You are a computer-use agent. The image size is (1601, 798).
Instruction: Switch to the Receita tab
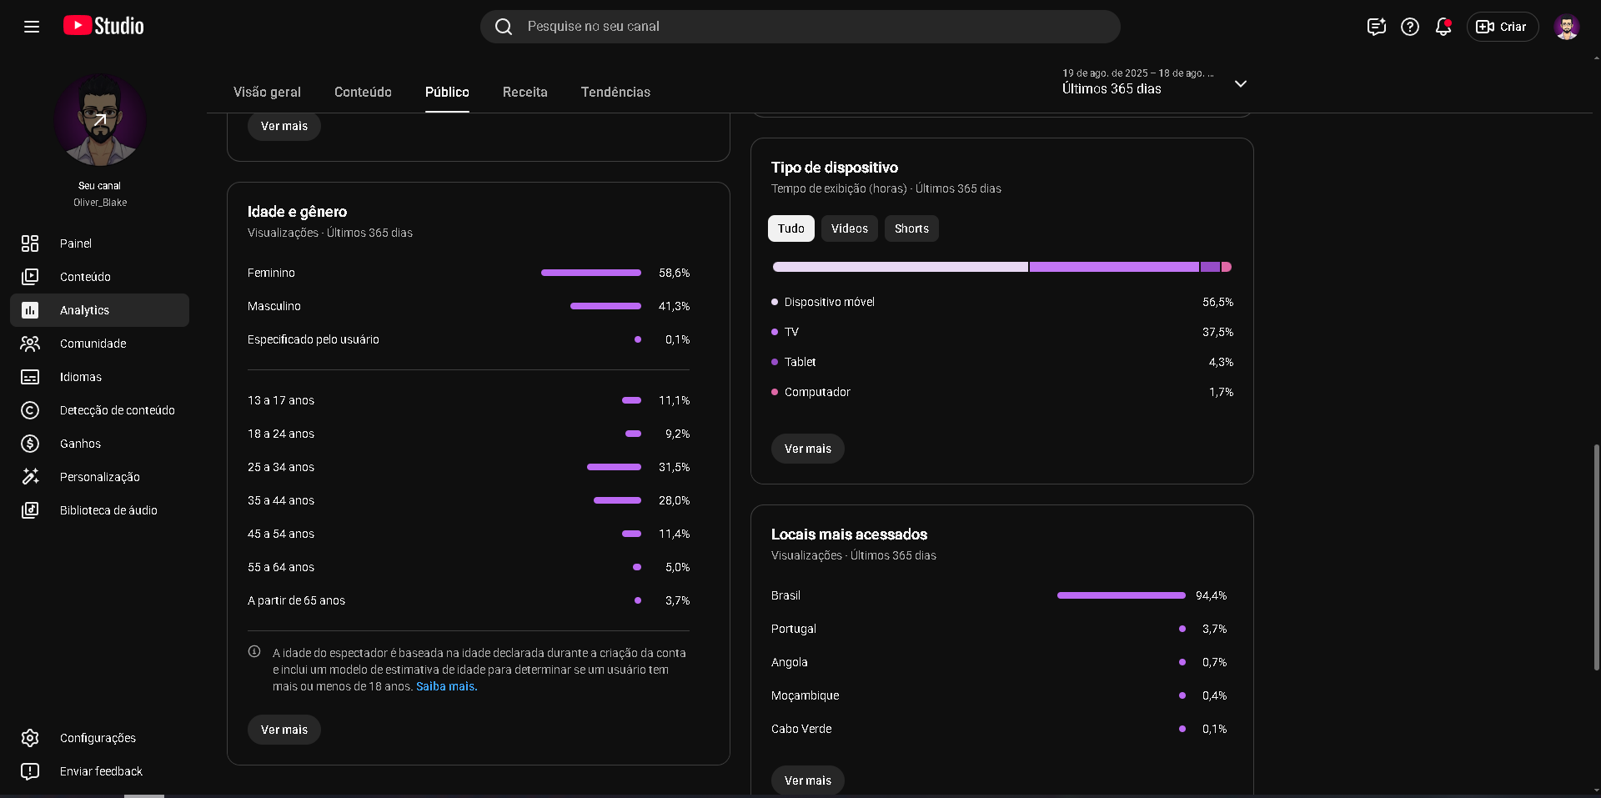pyautogui.click(x=524, y=92)
